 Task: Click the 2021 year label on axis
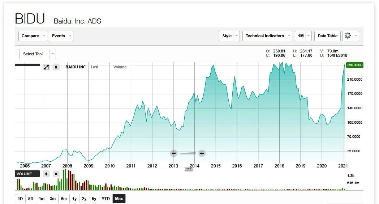click(343, 166)
